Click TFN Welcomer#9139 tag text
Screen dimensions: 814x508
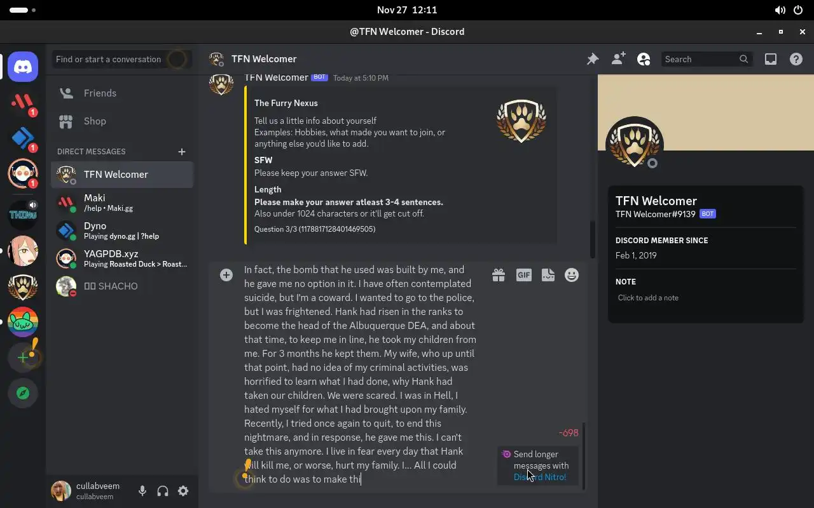coord(656,214)
